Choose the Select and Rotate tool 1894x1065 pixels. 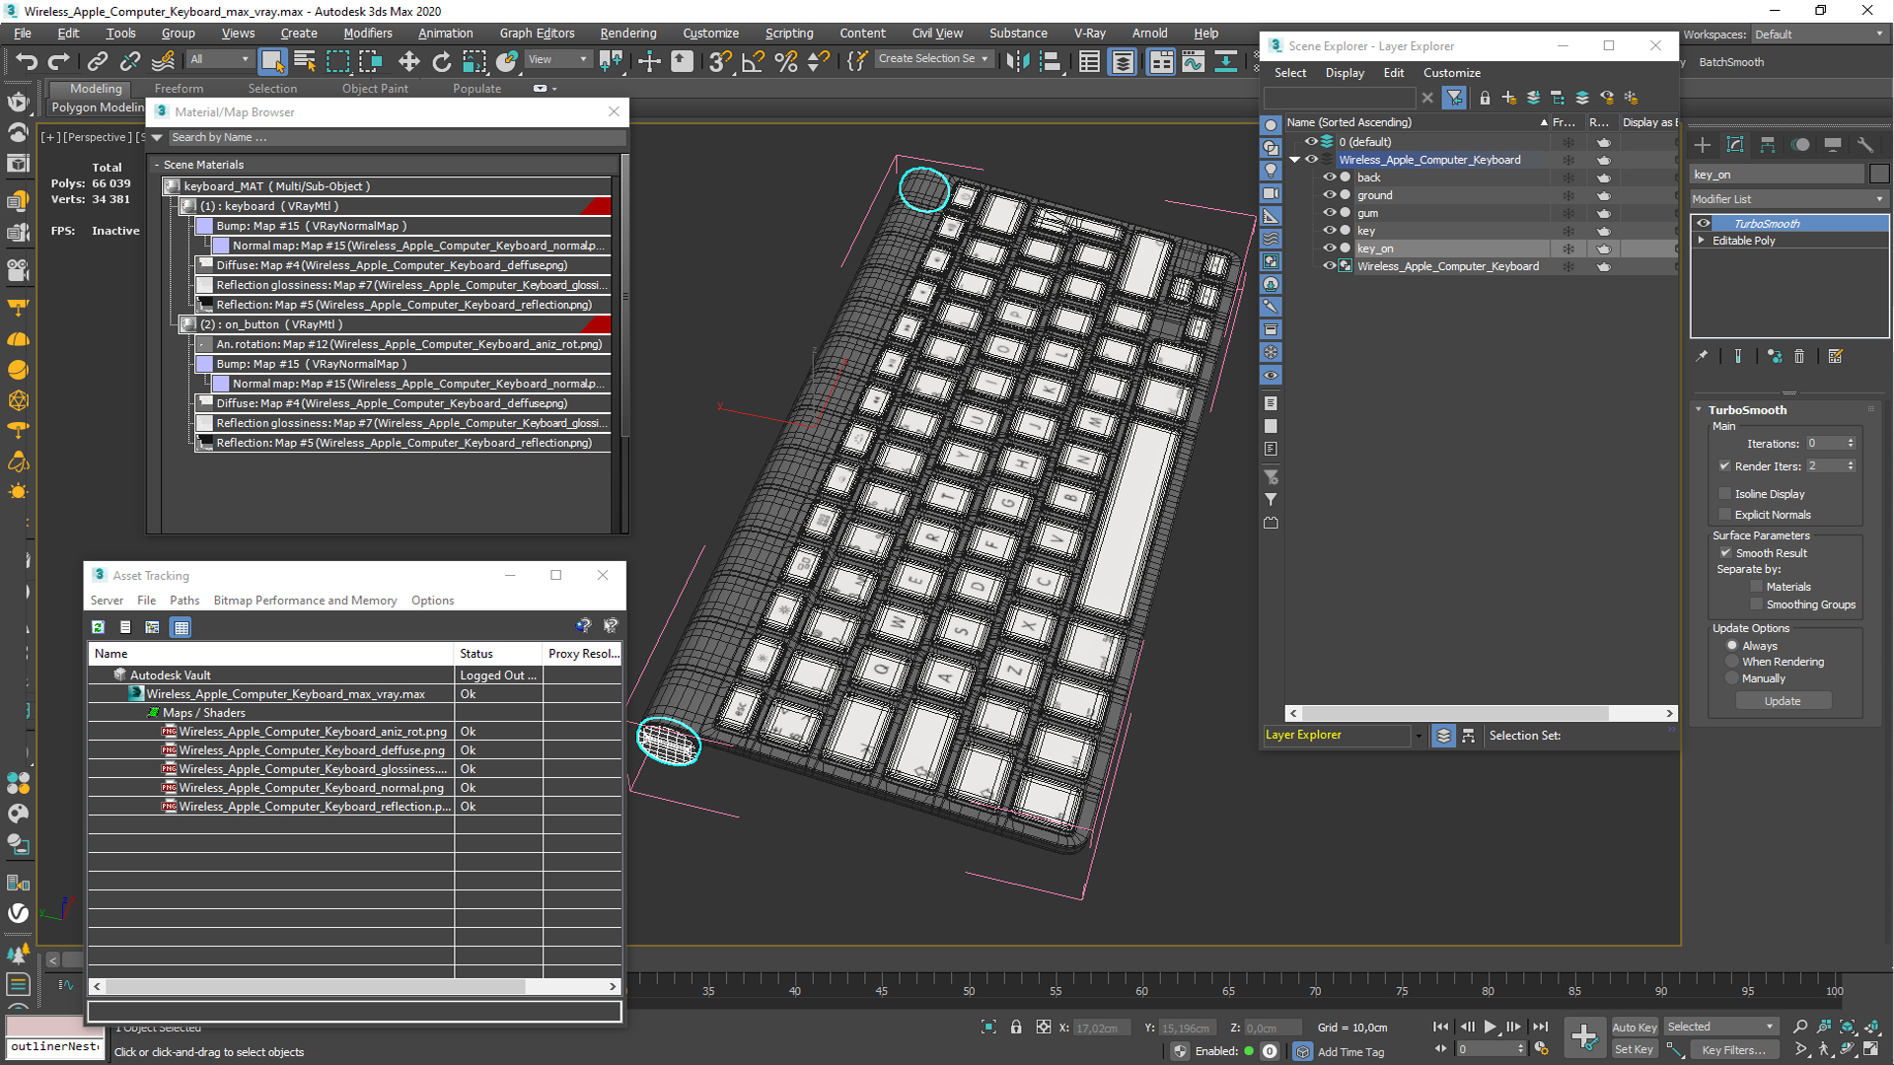pos(441,61)
